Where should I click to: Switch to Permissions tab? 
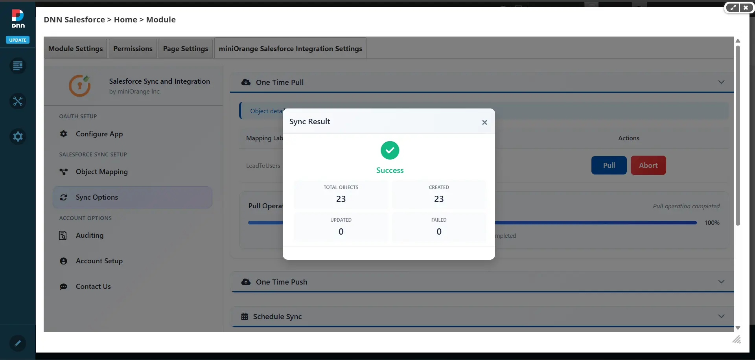coord(133,48)
